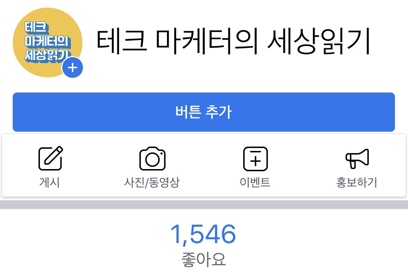Screen dimensions: 408x279
Task: Tap the 이벤트 label
Action: click(x=255, y=182)
